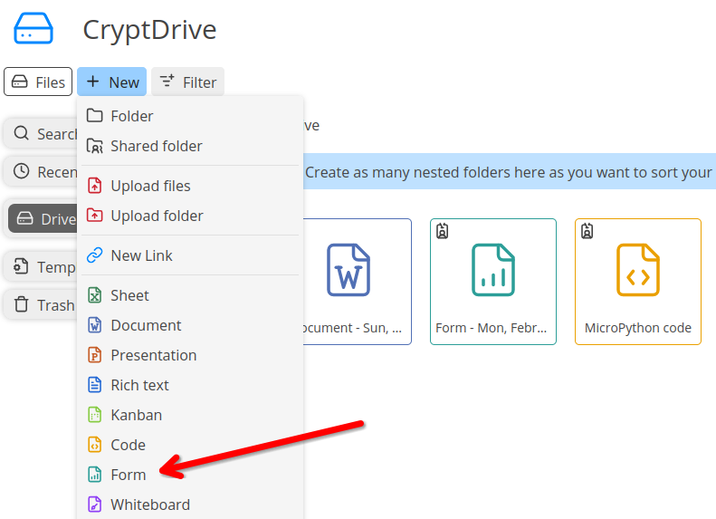Click the Drive sidebar disk icon
The width and height of the screenshot is (716, 519).
24,218
